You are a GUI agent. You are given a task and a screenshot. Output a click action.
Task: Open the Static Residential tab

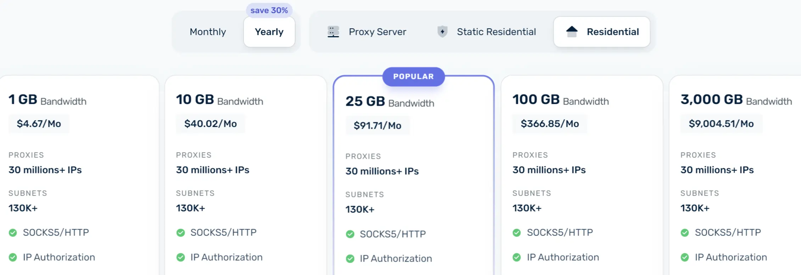point(486,32)
